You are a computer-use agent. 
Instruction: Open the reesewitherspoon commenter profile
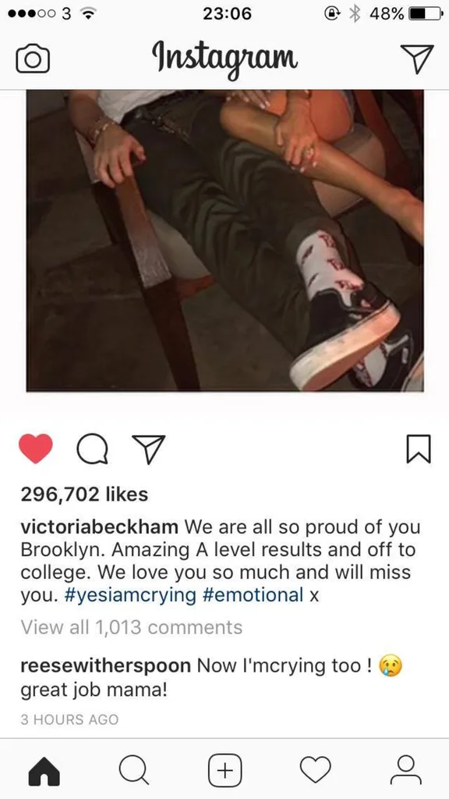[106, 665]
